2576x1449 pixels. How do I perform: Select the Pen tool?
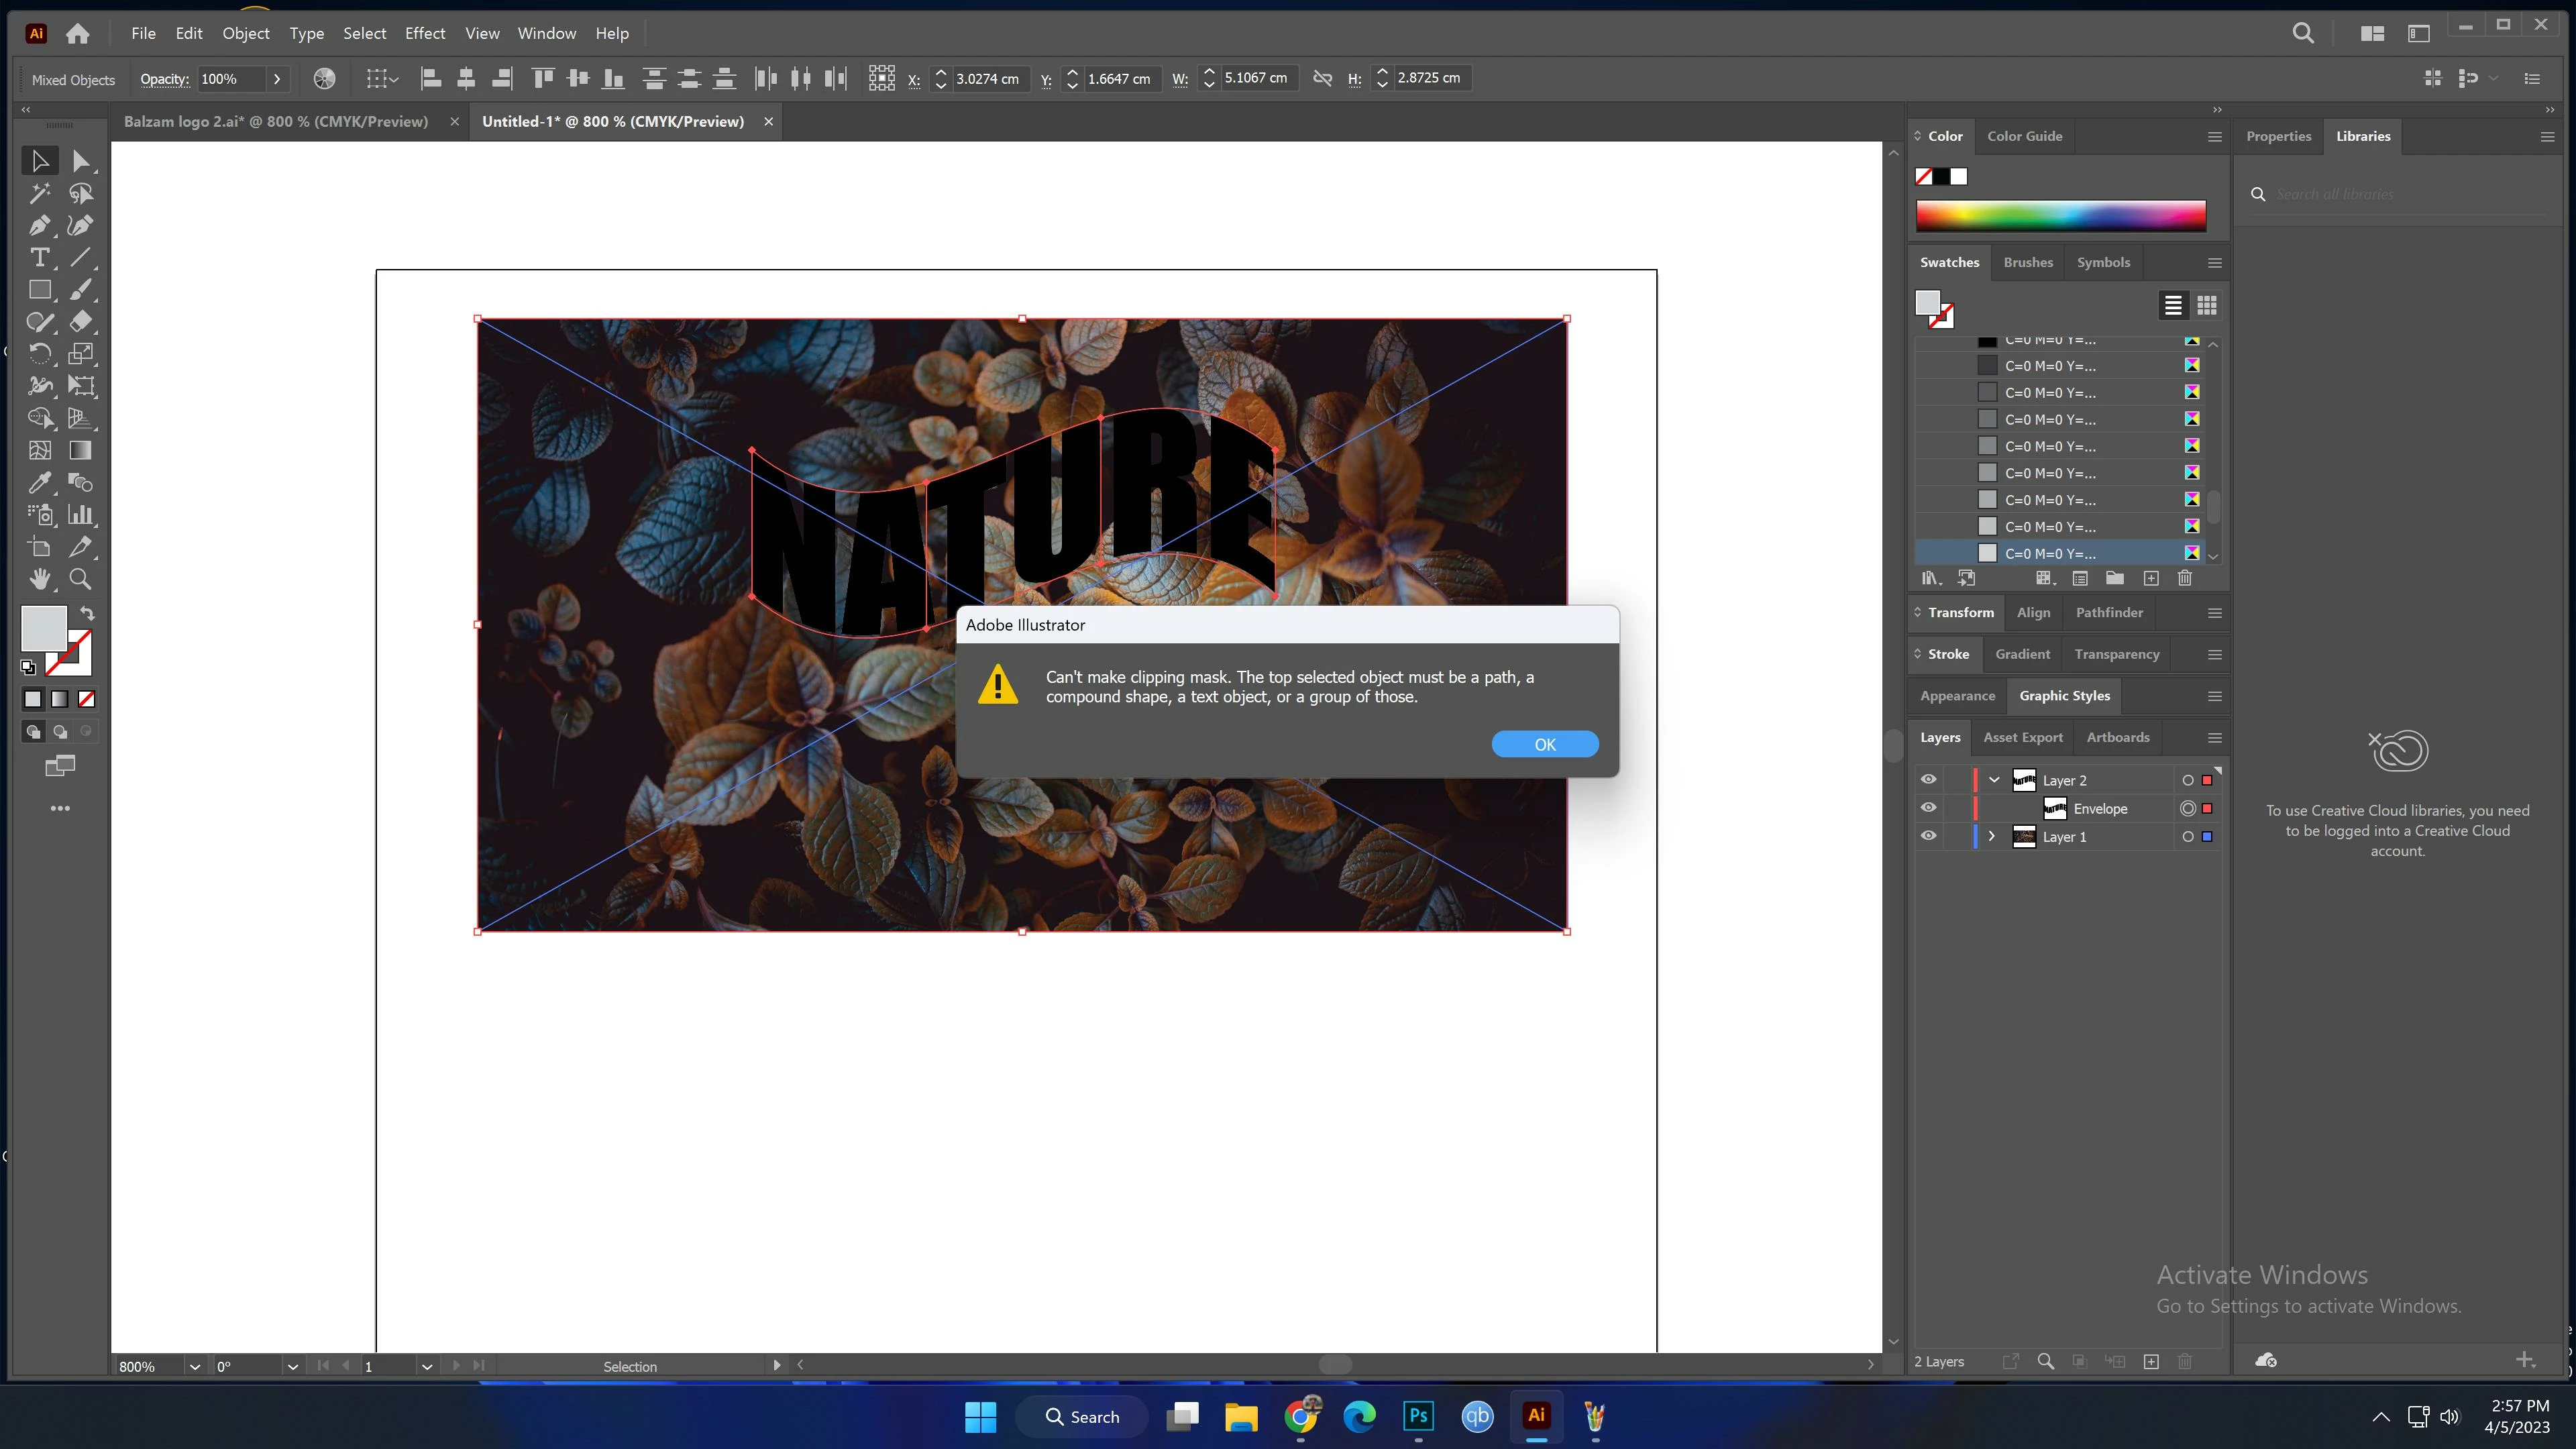click(39, 226)
